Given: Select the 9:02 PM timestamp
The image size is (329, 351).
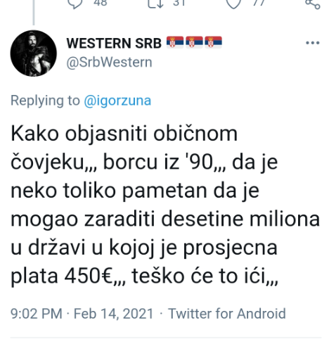Looking at the screenshot, I should coord(37,314).
